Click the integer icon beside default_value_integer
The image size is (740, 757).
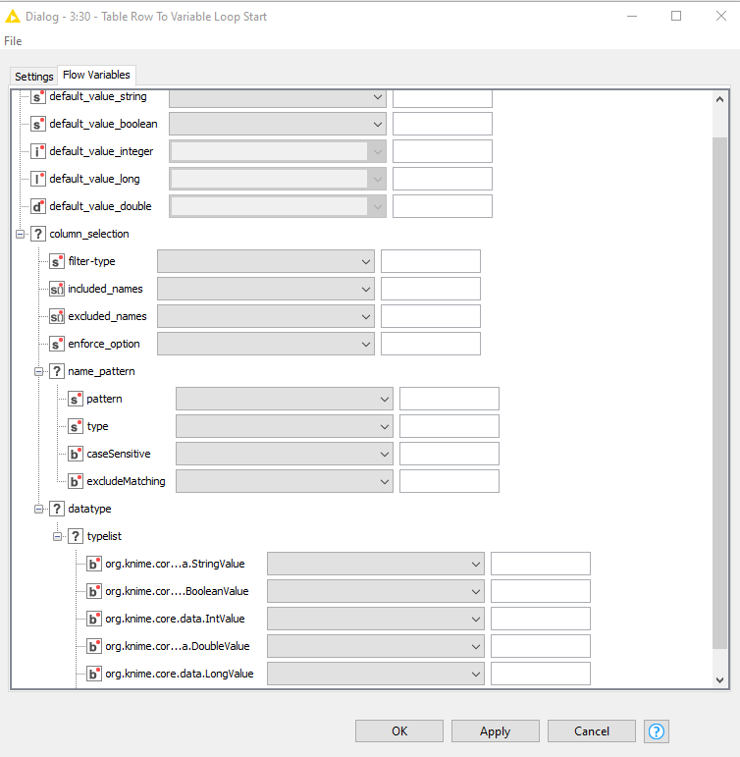tap(38, 151)
